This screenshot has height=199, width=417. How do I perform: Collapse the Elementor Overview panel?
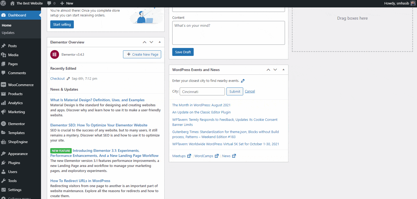[x=160, y=42]
